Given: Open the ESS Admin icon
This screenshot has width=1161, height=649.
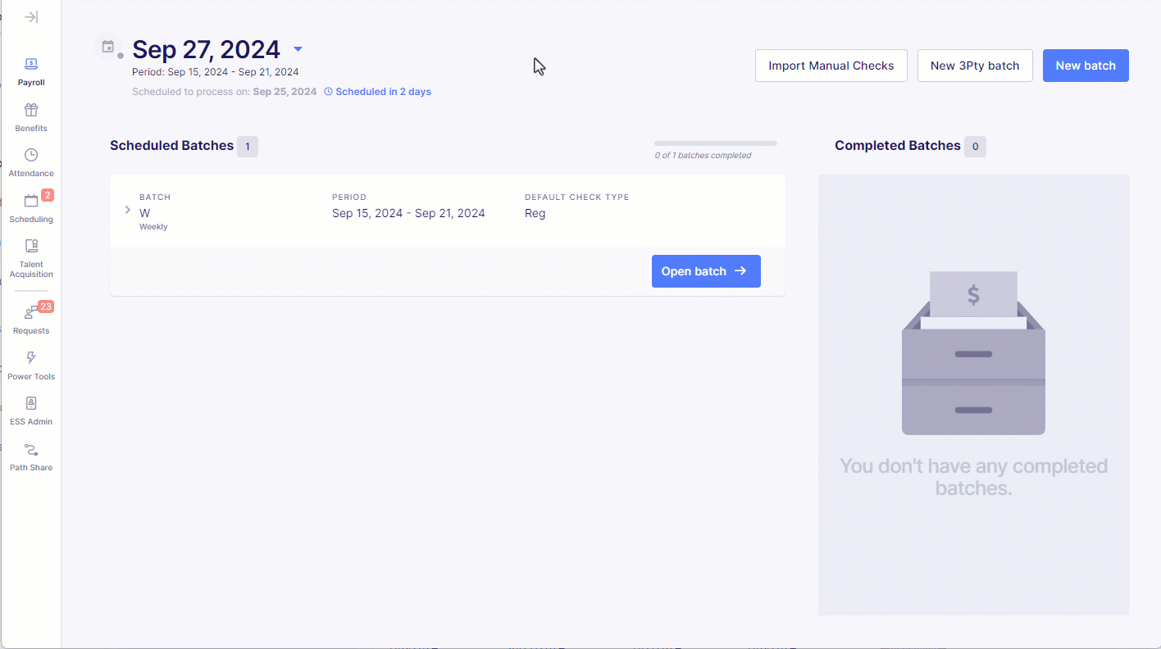Looking at the screenshot, I should [x=31, y=403].
